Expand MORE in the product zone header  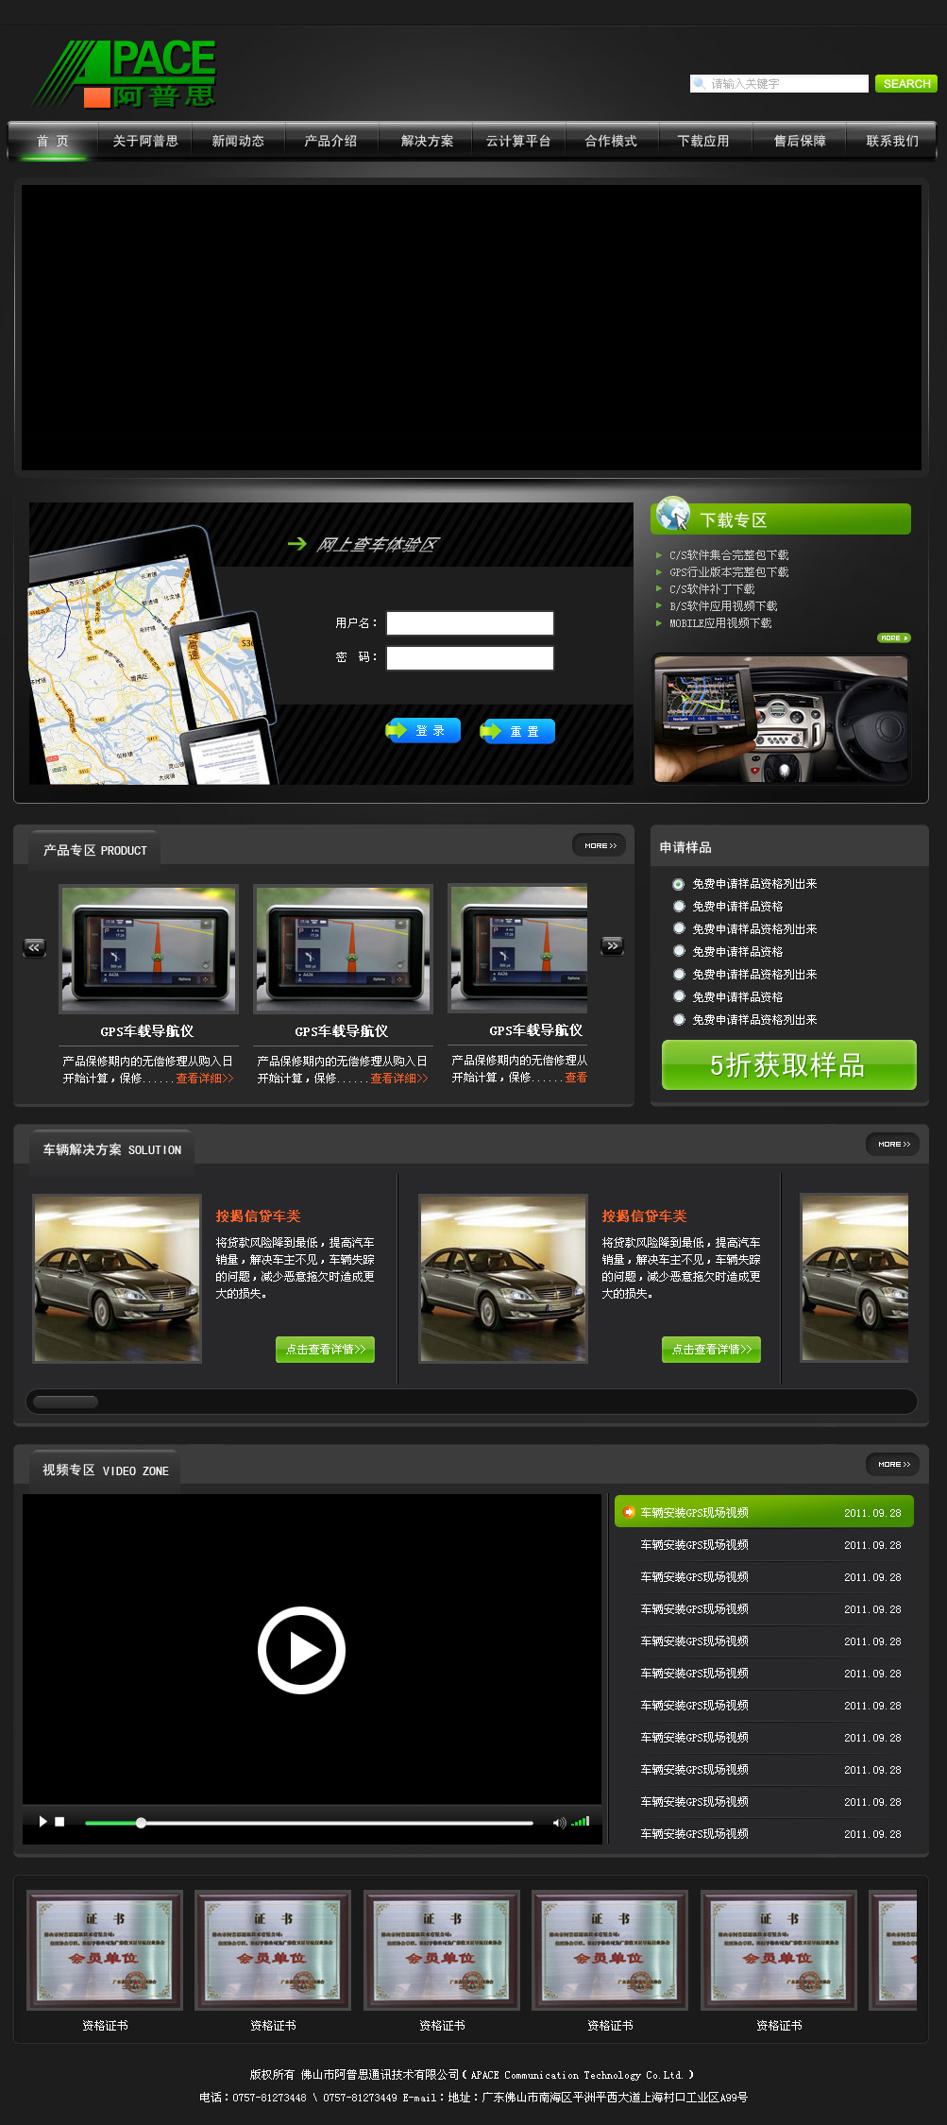click(x=600, y=845)
